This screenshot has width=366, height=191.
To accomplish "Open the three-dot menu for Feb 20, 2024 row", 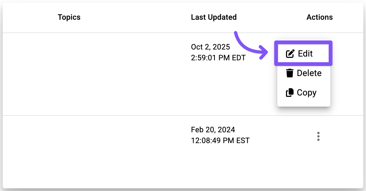I will click(x=318, y=136).
